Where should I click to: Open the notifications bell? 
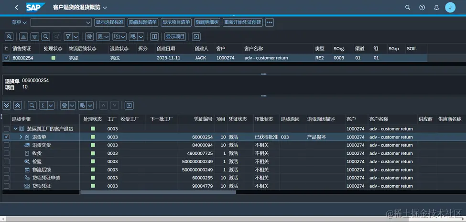tap(436, 8)
